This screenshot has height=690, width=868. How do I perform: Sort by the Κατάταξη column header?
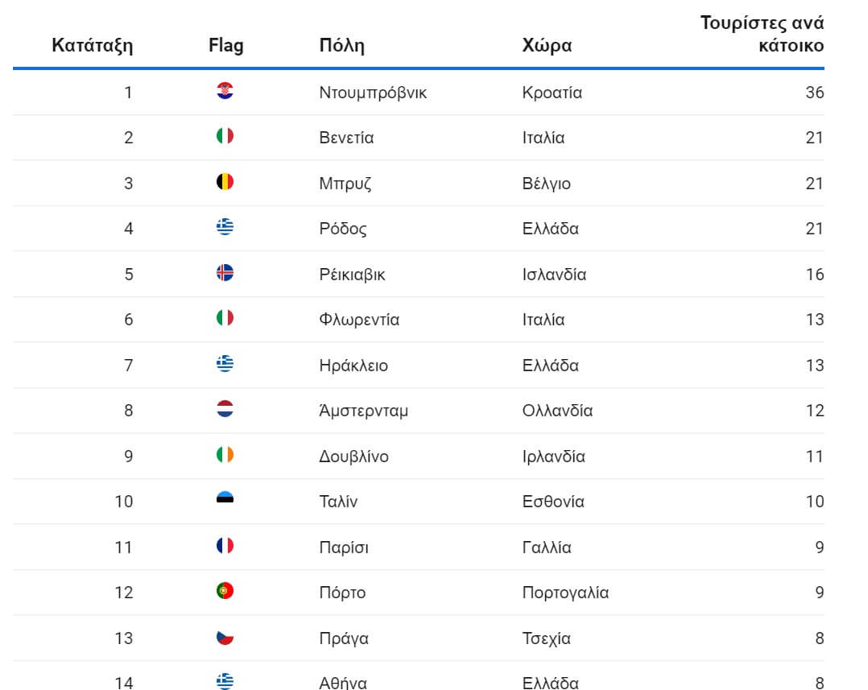point(93,45)
